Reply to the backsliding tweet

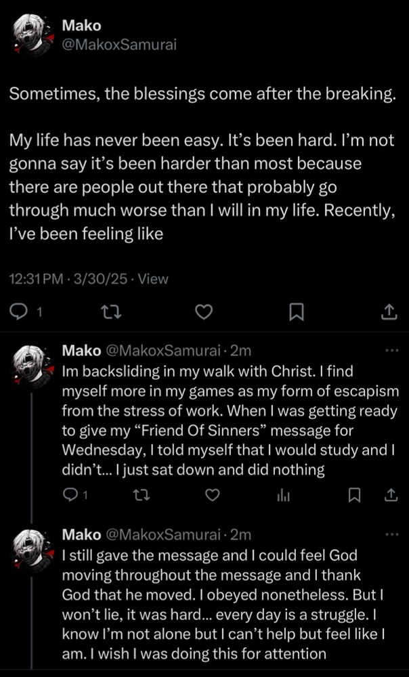point(70,495)
